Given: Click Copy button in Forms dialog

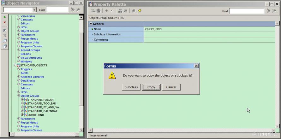Looking at the screenshot, I should (151, 87).
